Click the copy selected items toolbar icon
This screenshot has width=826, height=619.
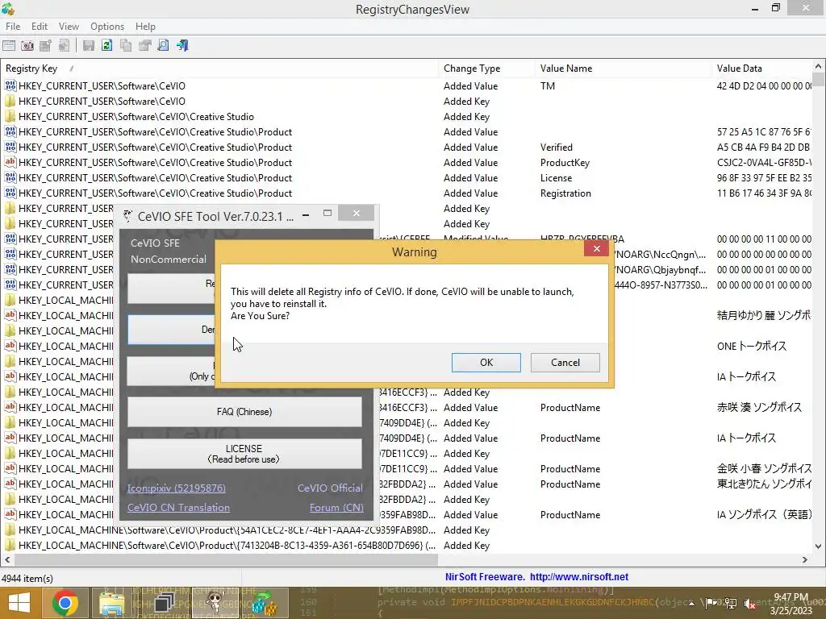click(x=125, y=46)
